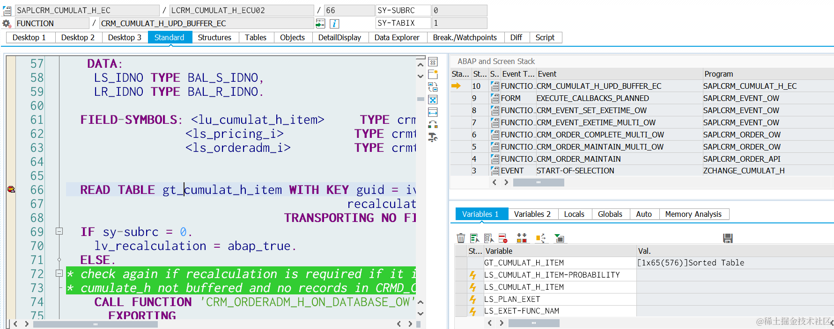Click variable GT_CUMULAT_H_ITEM

[524, 263]
